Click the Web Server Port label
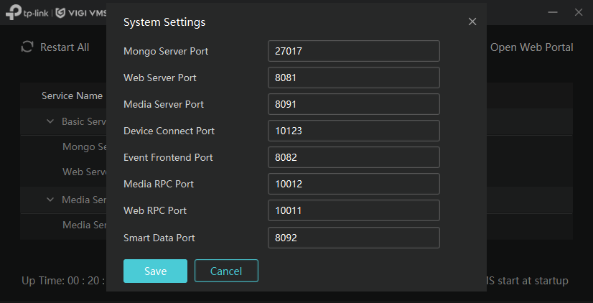The width and height of the screenshot is (593, 303). pos(160,78)
